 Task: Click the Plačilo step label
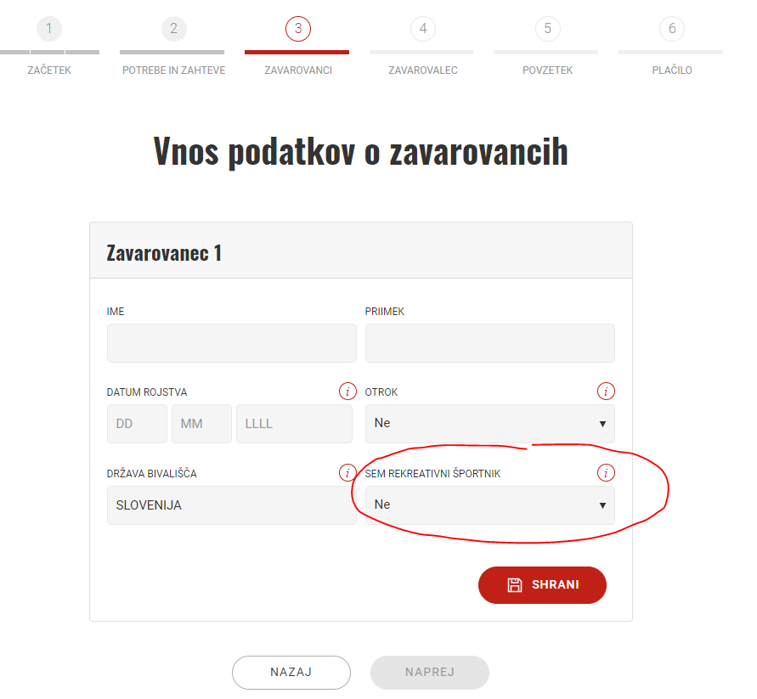point(672,70)
